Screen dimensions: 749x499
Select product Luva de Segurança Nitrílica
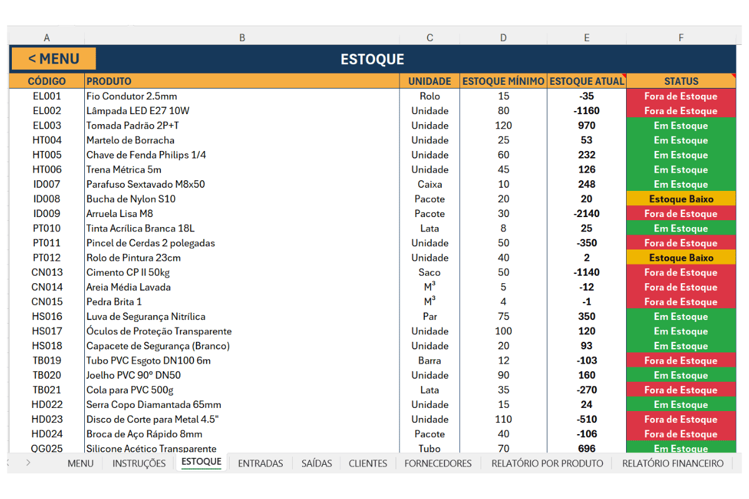(x=146, y=316)
